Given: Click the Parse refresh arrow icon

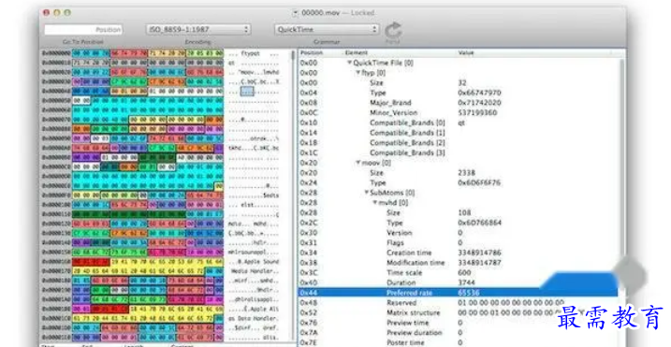Looking at the screenshot, I should (393, 30).
